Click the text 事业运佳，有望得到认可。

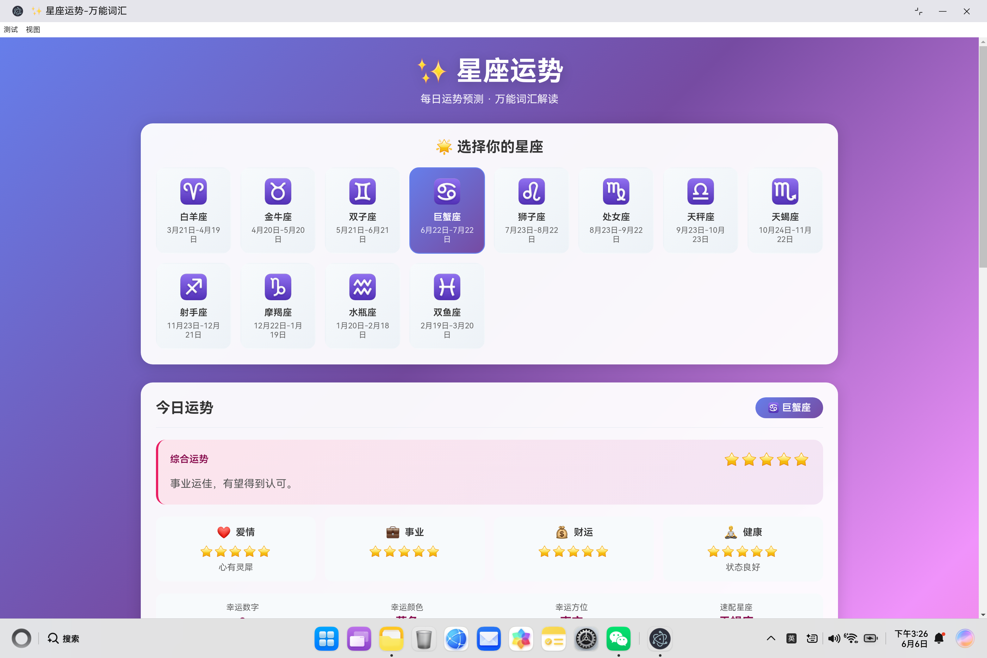(233, 483)
